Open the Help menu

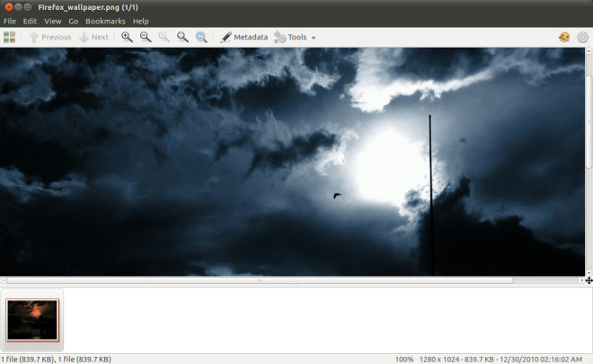coord(141,22)
